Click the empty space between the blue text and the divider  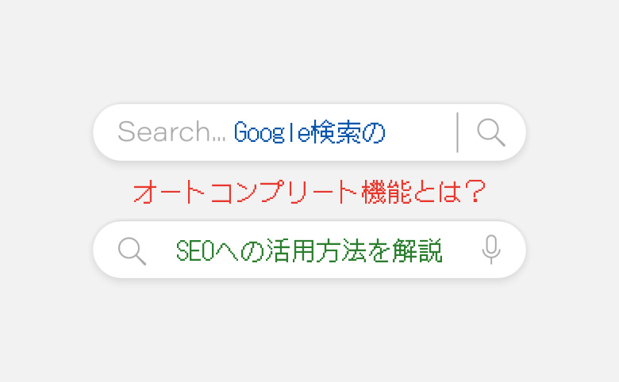[421, 132]
